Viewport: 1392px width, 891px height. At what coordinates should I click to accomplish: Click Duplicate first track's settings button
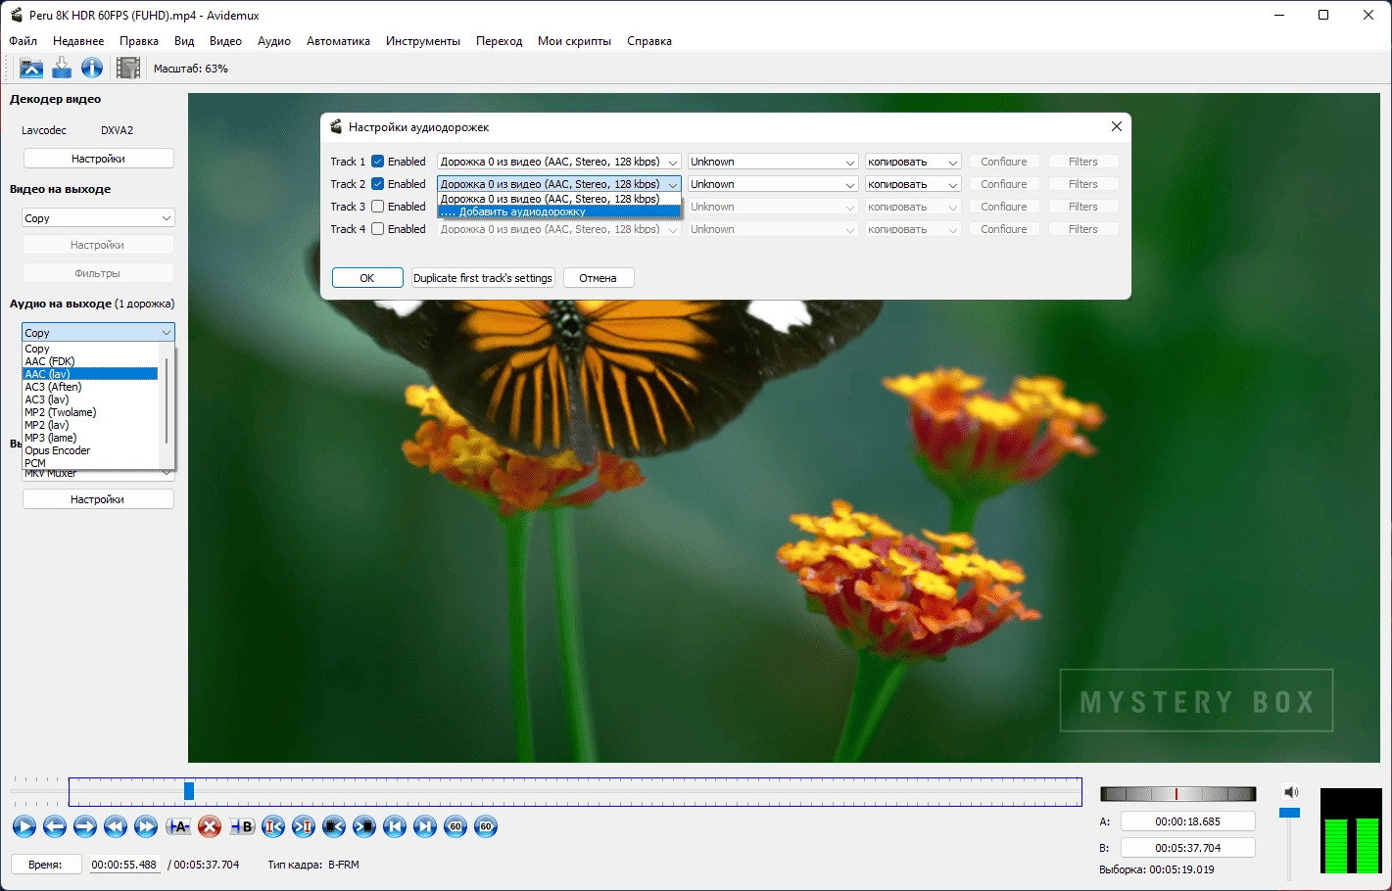tap(483, 278)
